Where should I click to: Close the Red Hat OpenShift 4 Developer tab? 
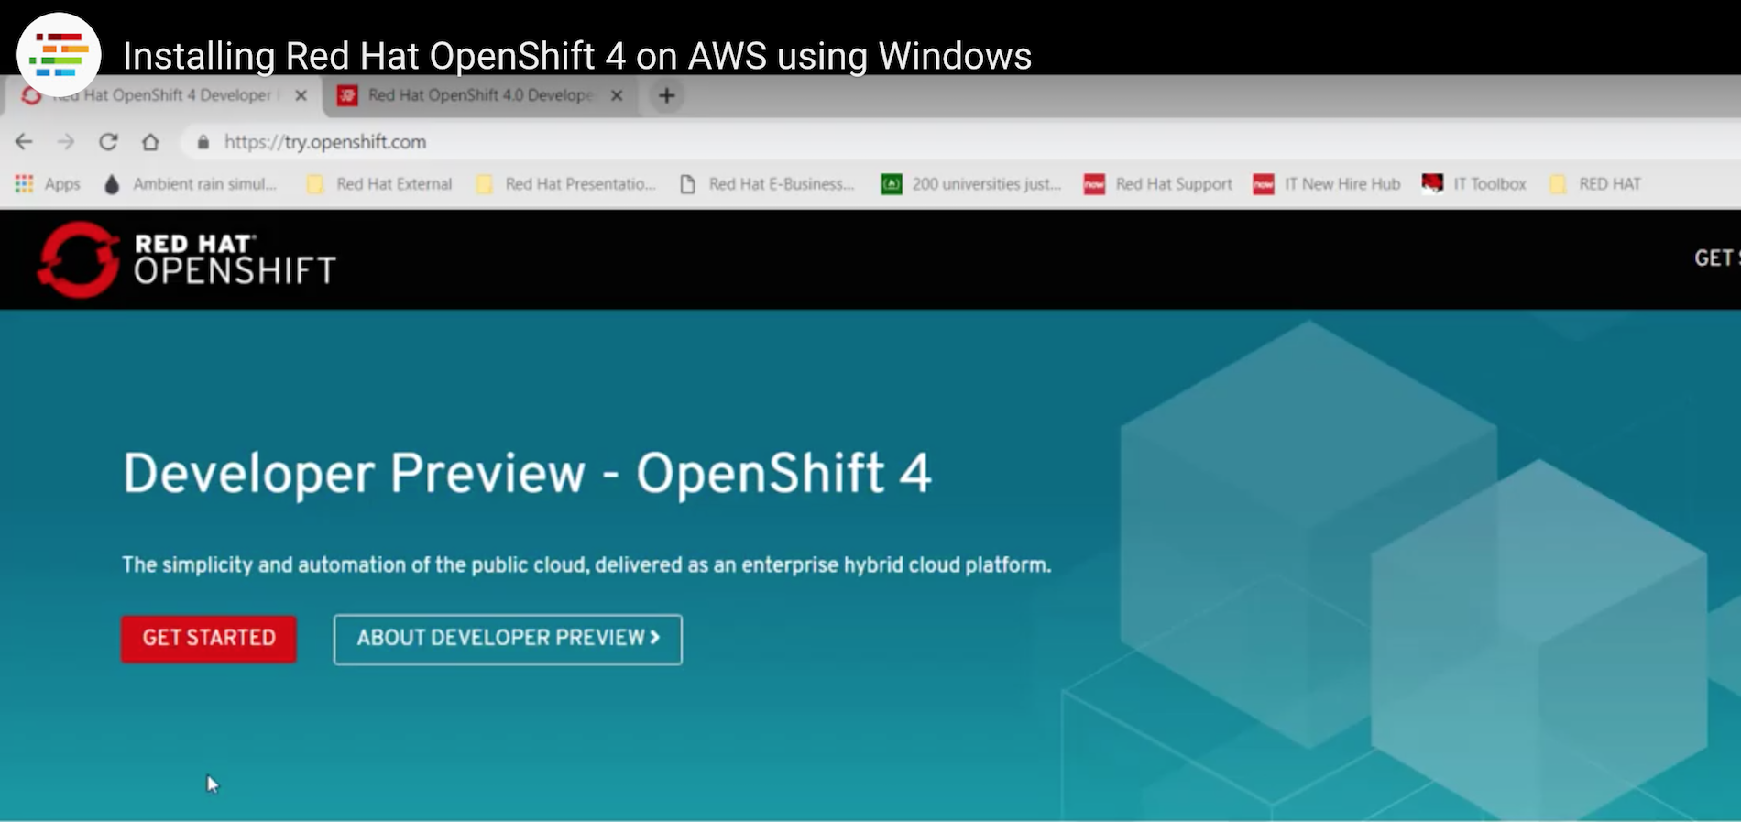click(x=301, y=95)
